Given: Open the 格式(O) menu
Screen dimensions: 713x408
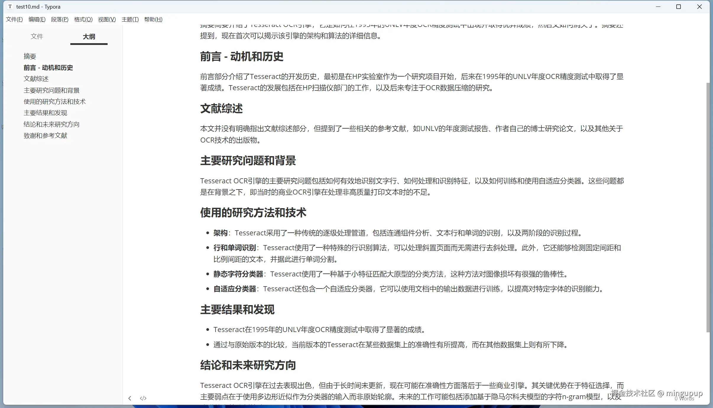Looking at the screenshot, I should click(x=83, y=19).
